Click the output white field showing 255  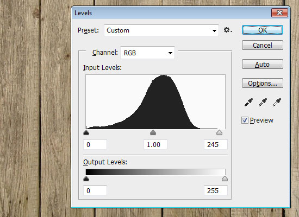[216, 190]
